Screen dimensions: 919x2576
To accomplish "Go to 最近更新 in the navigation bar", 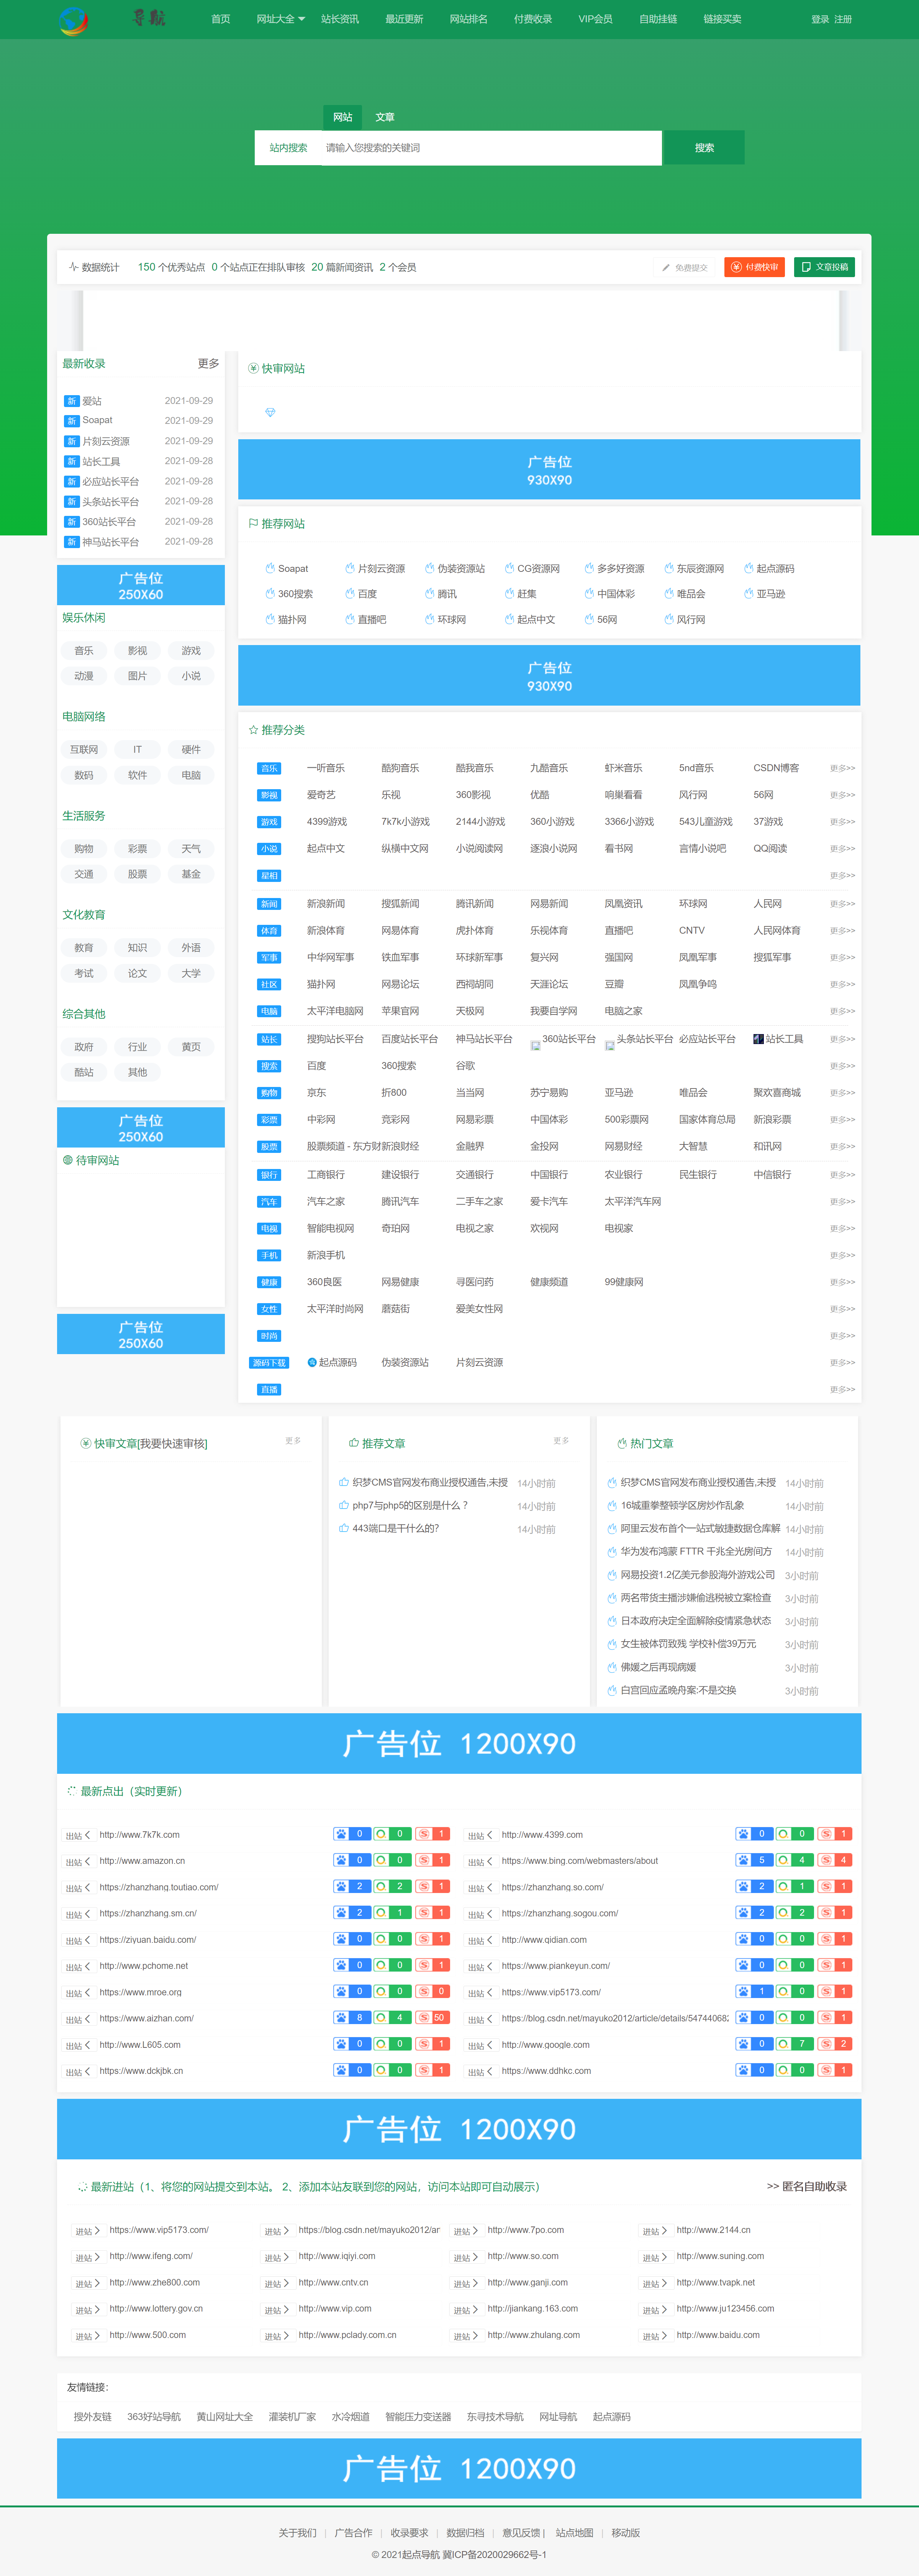I will pyautogui.click(x=404, y=19).
